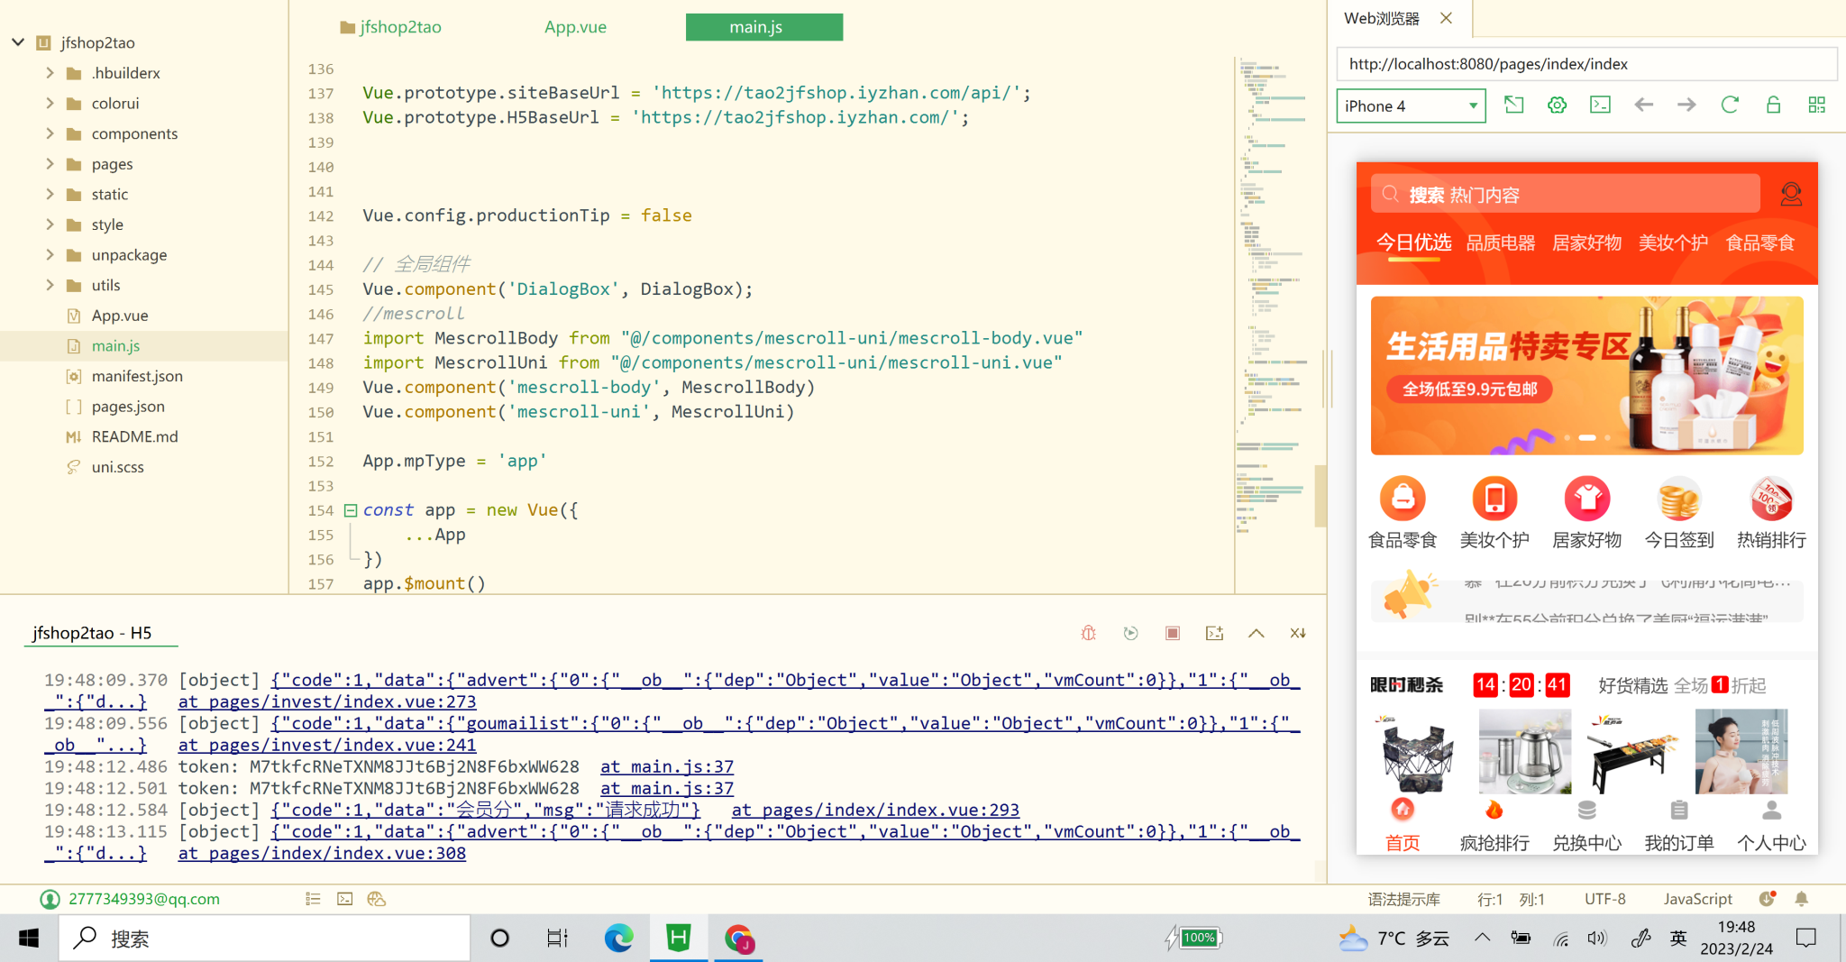
Task: Switch to the App.vue editor tab
Action: coord(575,27)
